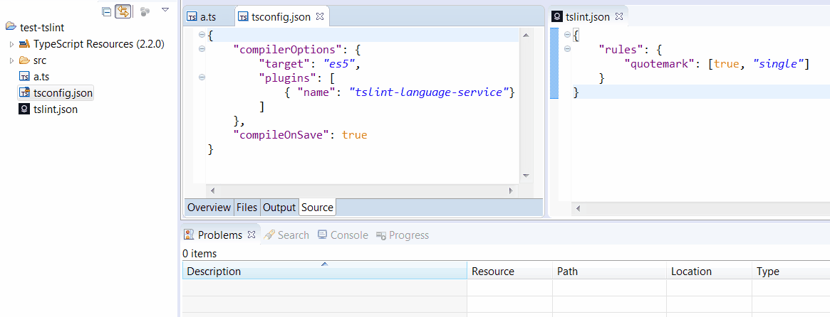Image resolution: width=830 pixels, height=317 pixels.
Task: Click the tsconfig editor scroll down arrow
Action: pos(526,176)
